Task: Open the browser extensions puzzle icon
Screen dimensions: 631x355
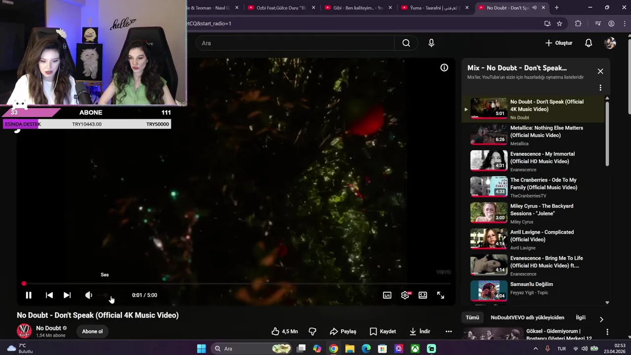Action: coord(578,23)
